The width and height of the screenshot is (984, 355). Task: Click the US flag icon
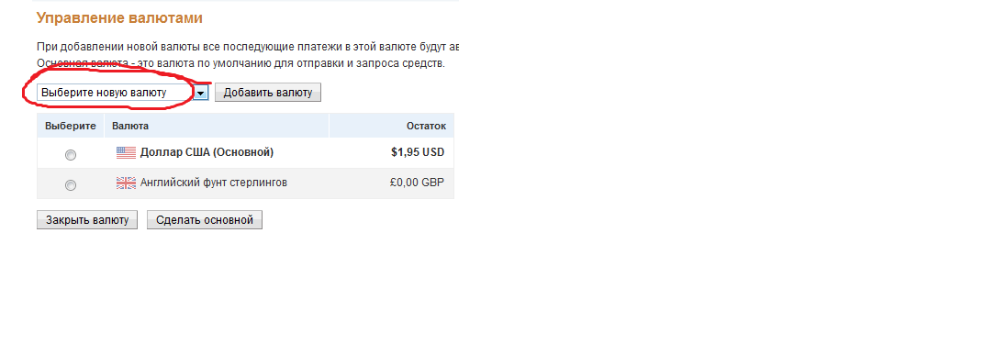pyautogui.click(x=126, y=152)
